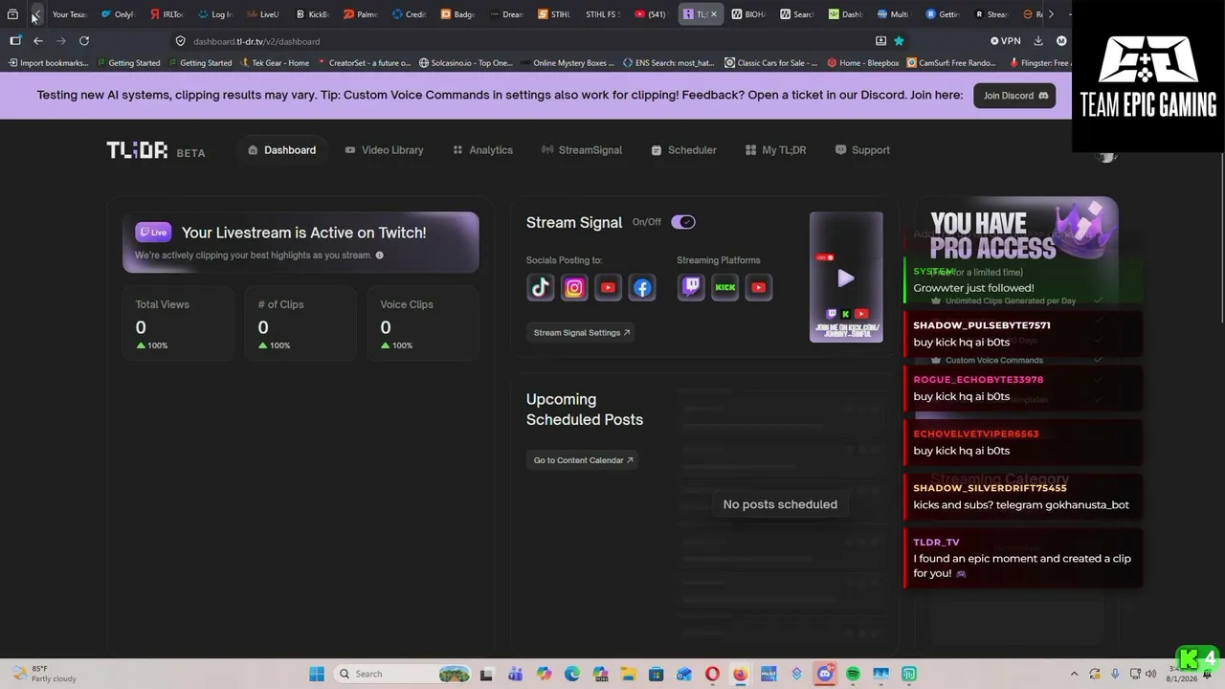Screen dimensions: 1225x689
Task: Select TikTok under Socials Posting to
Action: (x=540, y=287)
